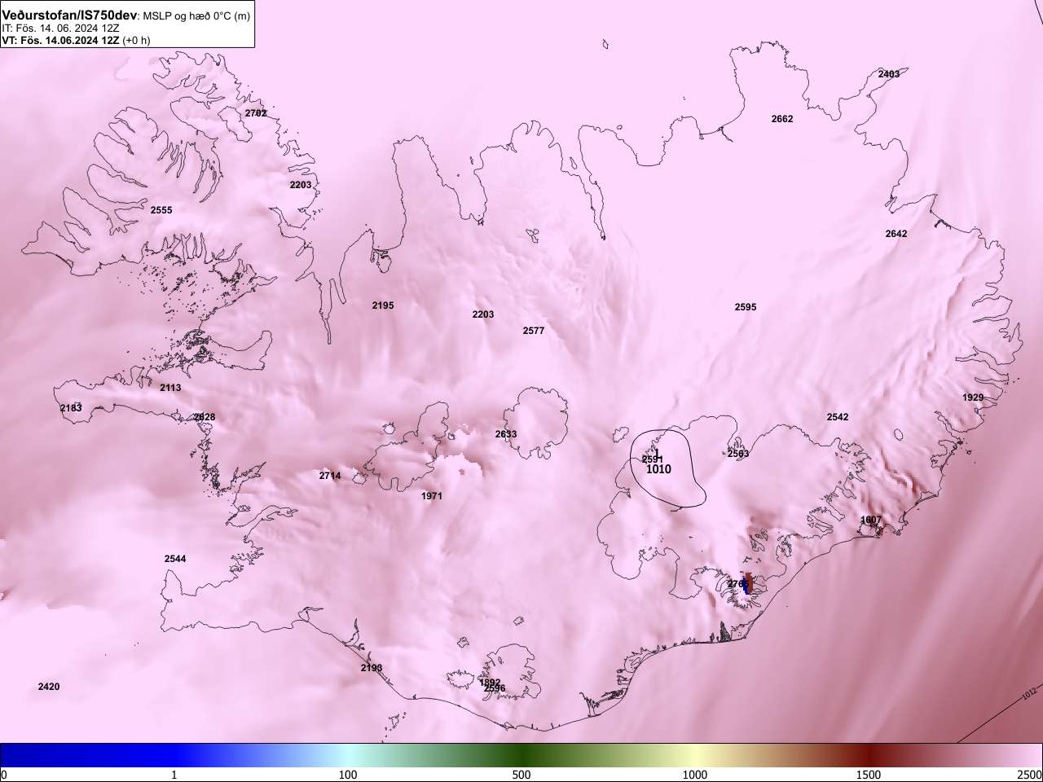Click the legend tick label 1000
The image size is (1043, 782).
(x=695, y=774)
